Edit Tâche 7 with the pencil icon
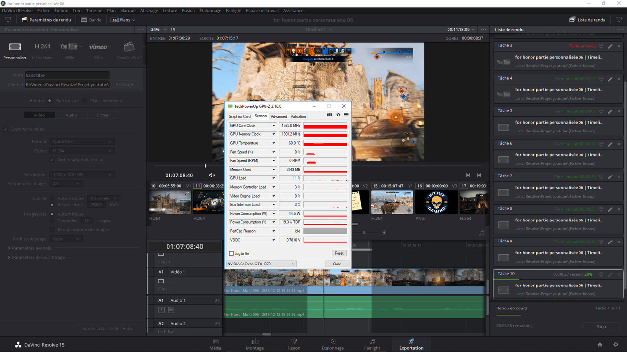627x352 pixels. [610, 176]
